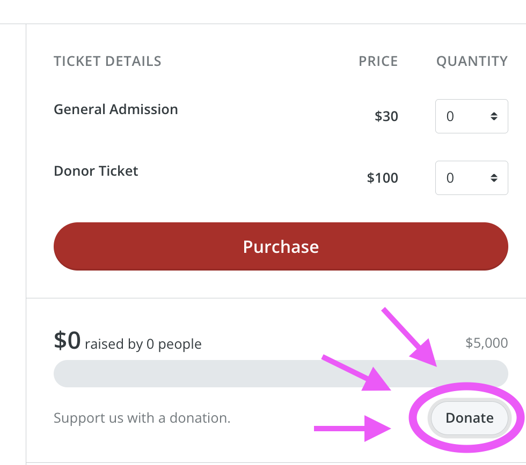Open the General Admission quantity dropdown
The width and height of the screenshot is (526, 465).
pos(471,116)
